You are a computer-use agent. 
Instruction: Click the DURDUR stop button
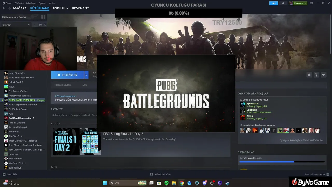(x=67, y=75)
